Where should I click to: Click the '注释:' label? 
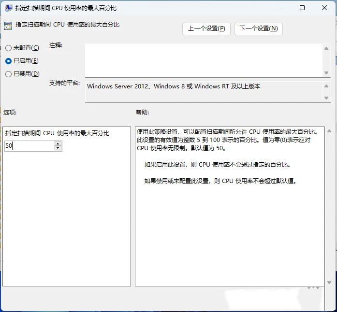pyautogui.click(x=56, y=45)
